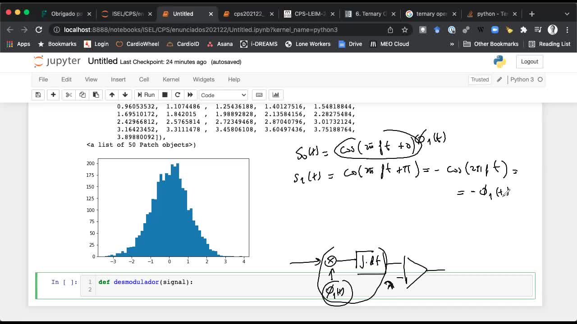Click the histogram plot output
Viewport: 577px width, 324px height.
(167, 211)
